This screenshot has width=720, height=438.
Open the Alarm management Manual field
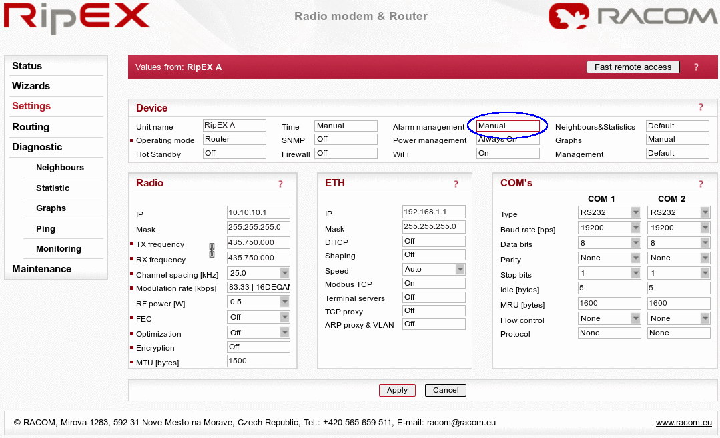tap(508, 126)
